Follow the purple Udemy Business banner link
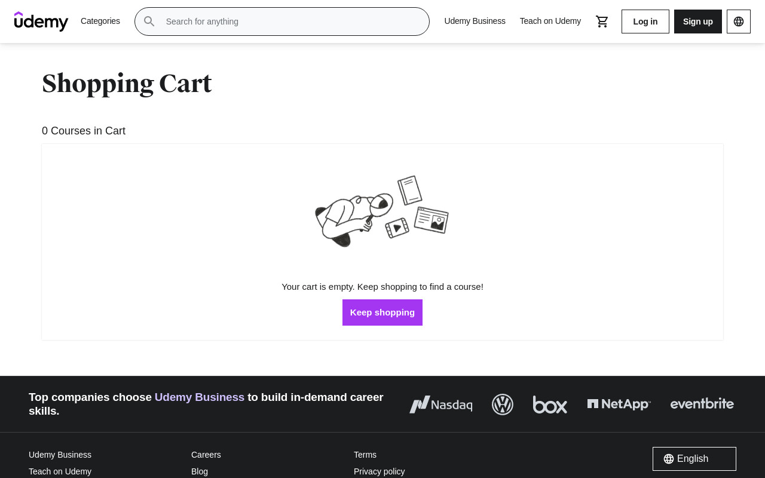The width and height of the screenshot is (765, 478). click(x=200, y=397)
